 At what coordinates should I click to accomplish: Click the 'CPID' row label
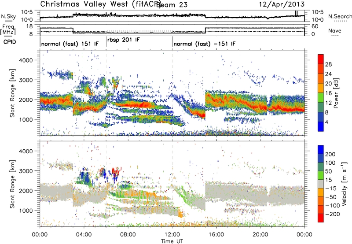(x=10, y=42)
